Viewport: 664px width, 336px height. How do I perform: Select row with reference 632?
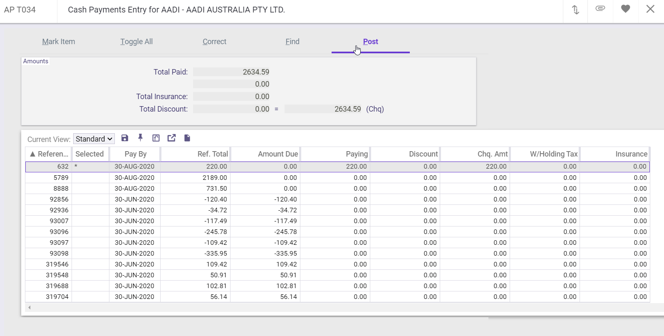[x=337, y=167]
